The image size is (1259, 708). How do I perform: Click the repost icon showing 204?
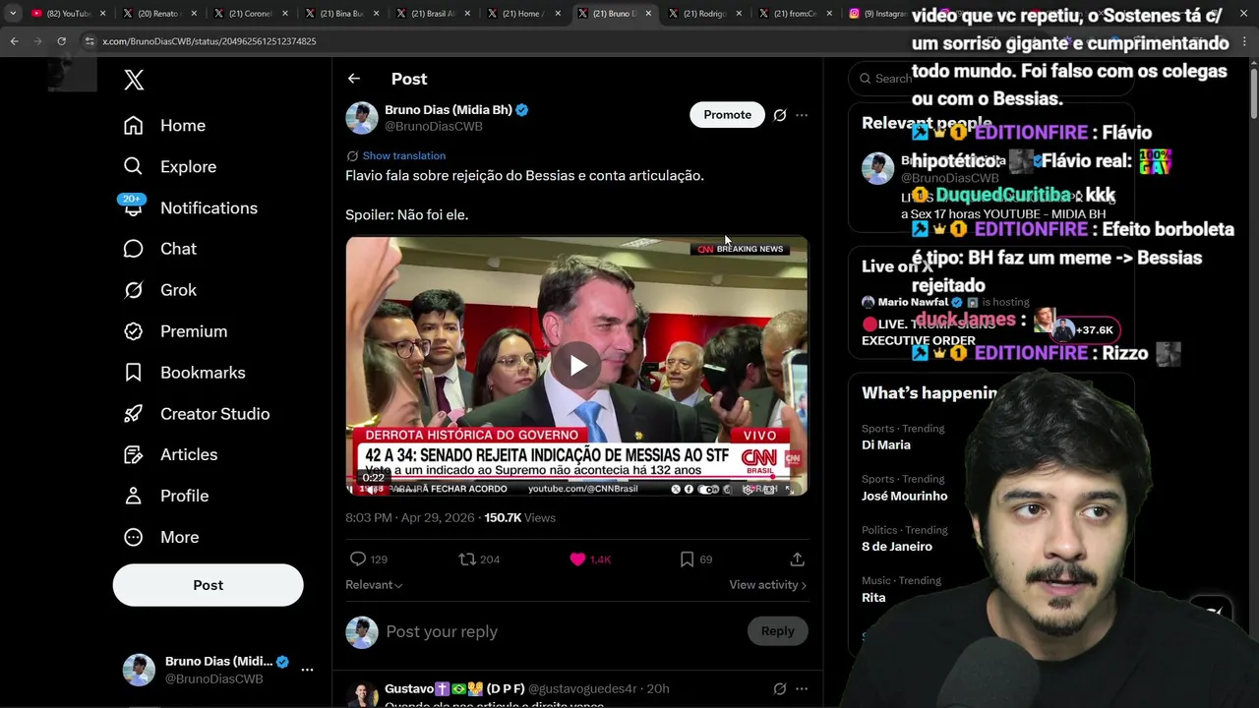tap(467, 560)
